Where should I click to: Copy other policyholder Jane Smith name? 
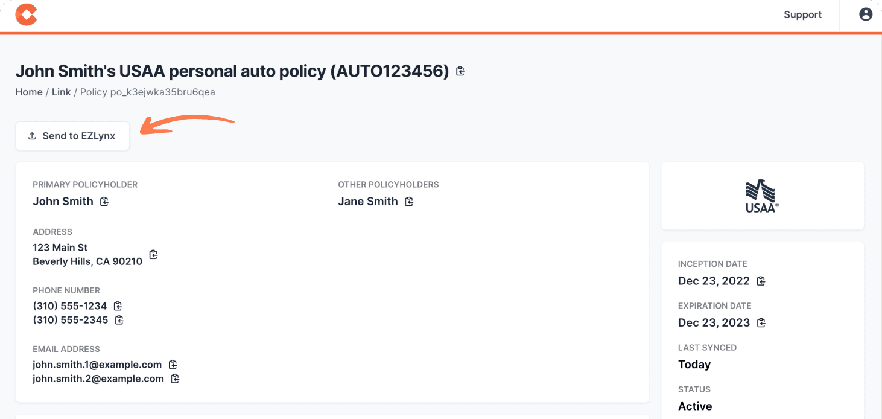409,202
